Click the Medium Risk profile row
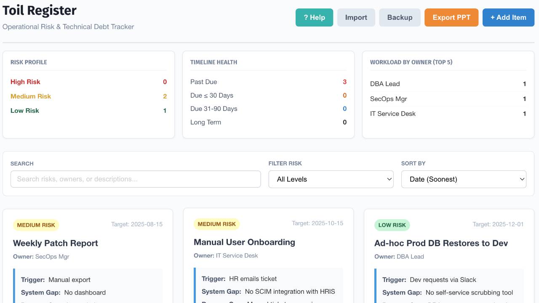539x303 pixels. point(88,96)
